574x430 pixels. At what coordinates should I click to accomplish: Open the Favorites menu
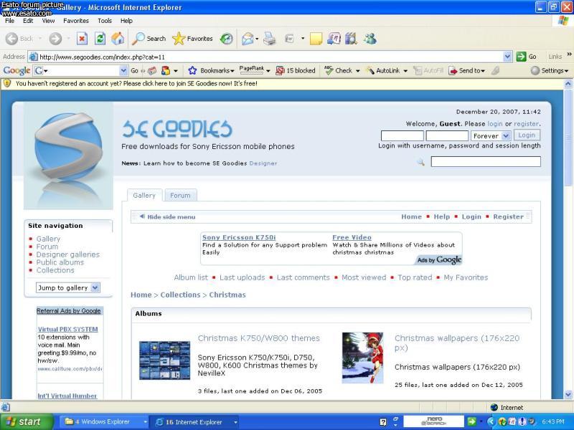[76, 21]
